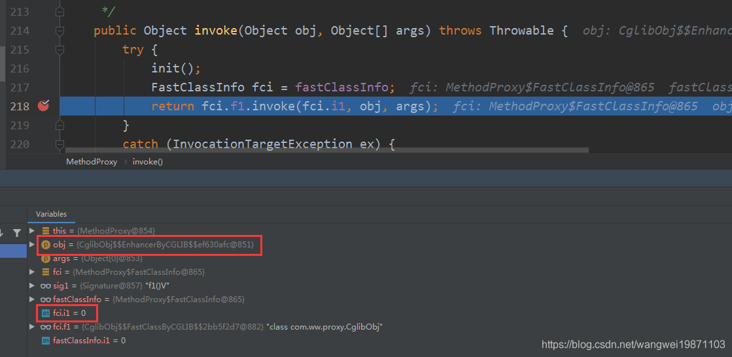This screenshot has height=357, width=732.
Task: Collapse the comment fold marker on line 213
Action: pyautogui.click(x=60, y=11)
